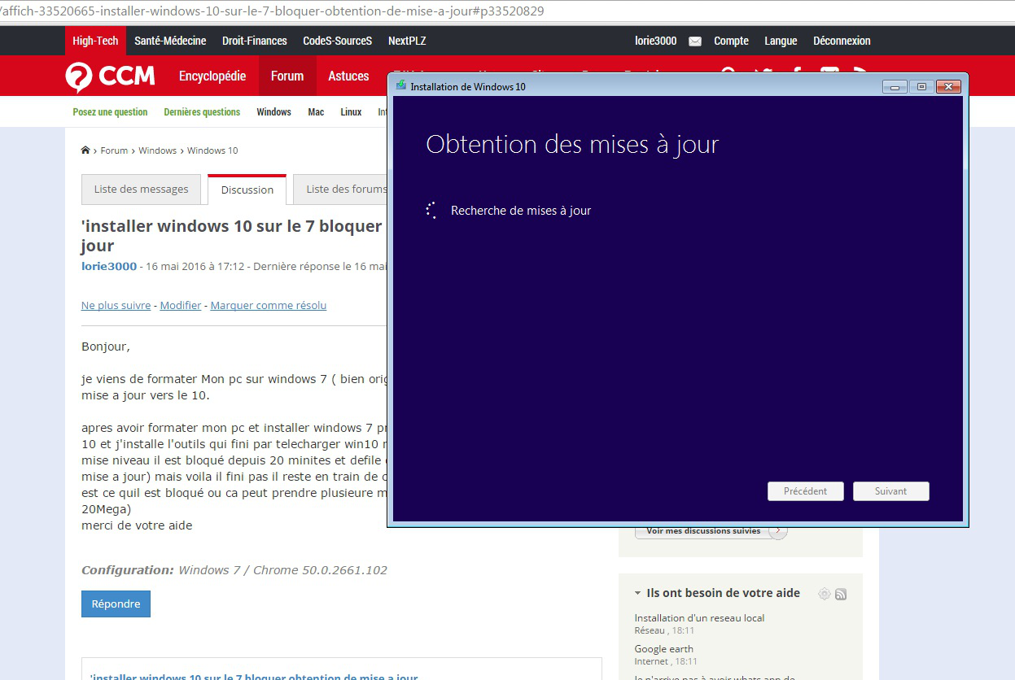Screen dimensions: 1015x680
Task: Click the "Recherche de mises à jour" status text
Action: click(x=521, y=211)
